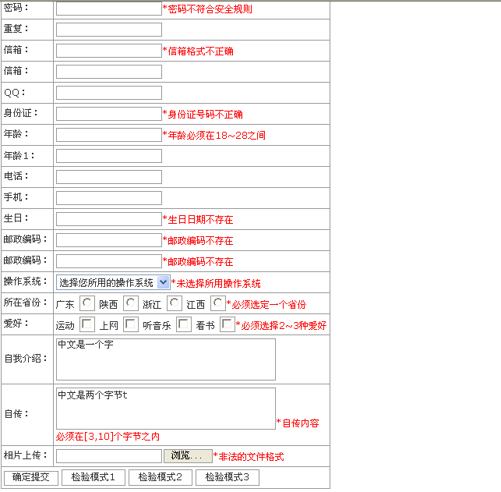Click the first 邮政编码 input field
This screenshot has height=492, width=501.
[x=109, y=240]
